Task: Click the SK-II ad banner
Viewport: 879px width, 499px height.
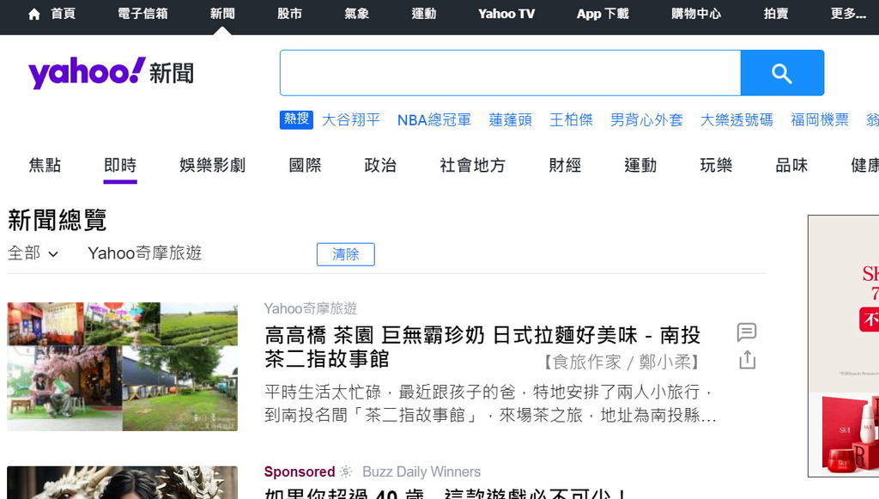Action: pyautogui.click(x=843, y=346)
